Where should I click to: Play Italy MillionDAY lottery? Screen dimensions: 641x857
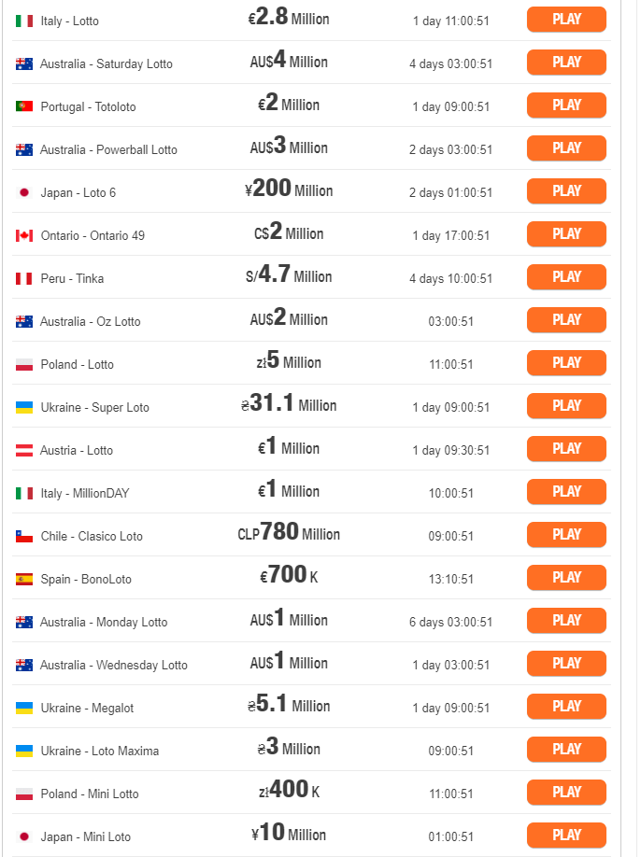(x=566, y=492)
